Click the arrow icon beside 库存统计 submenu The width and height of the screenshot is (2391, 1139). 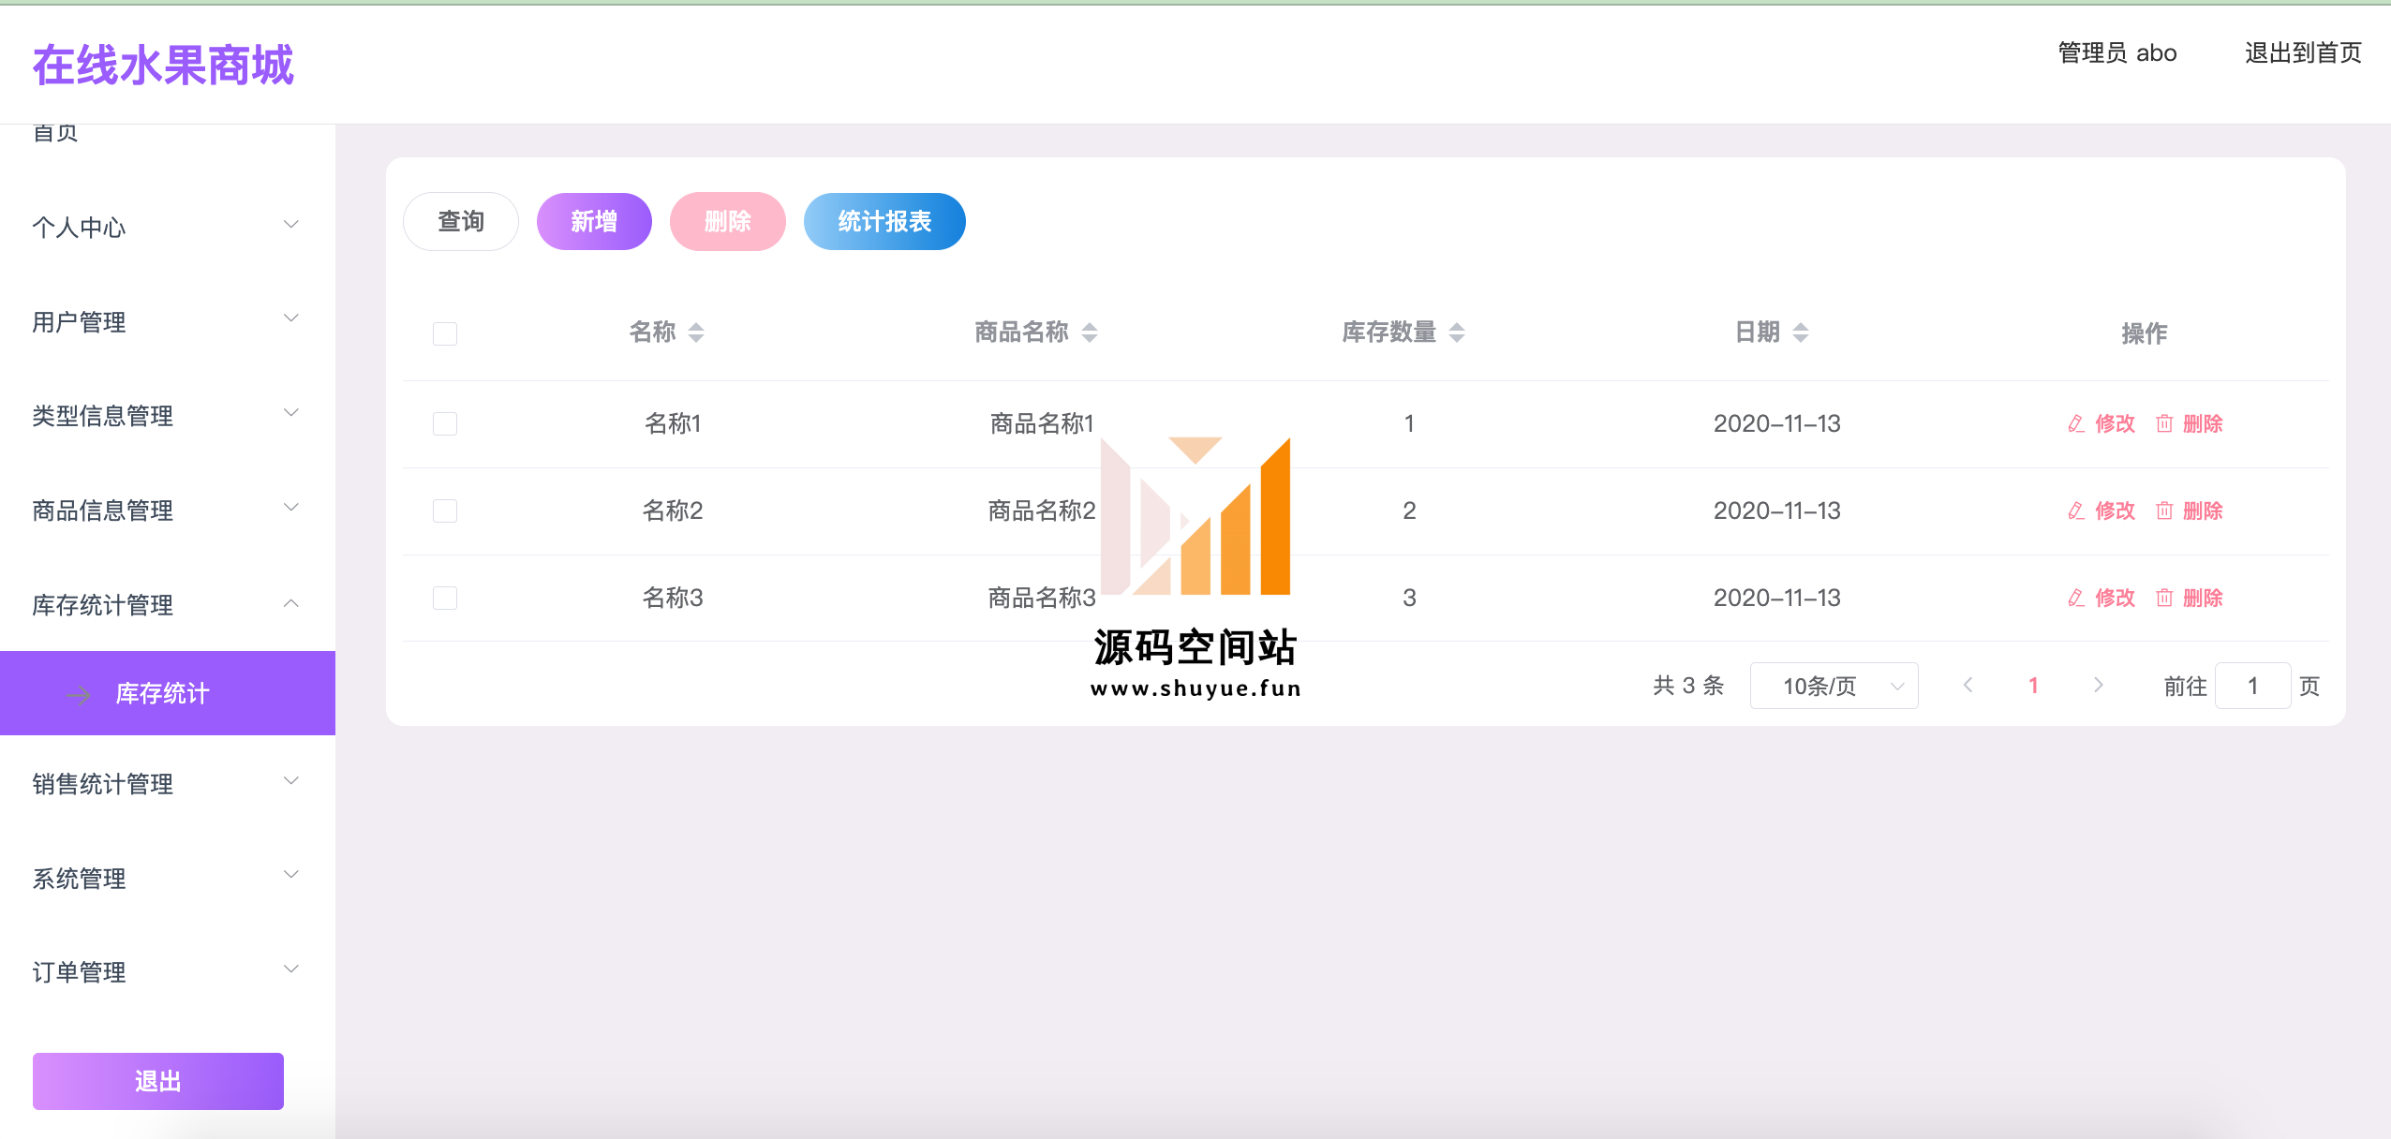tap(79, 694)
